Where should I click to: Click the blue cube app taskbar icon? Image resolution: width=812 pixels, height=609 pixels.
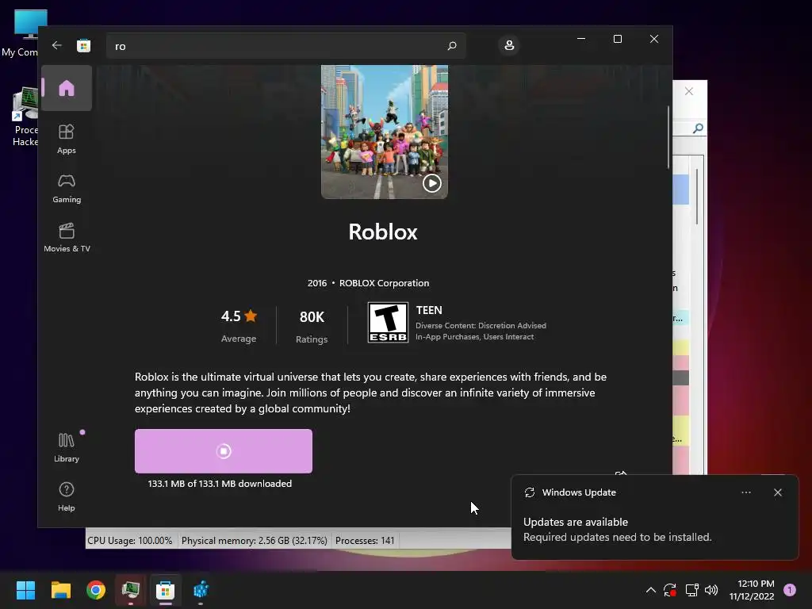pos(201,590)
